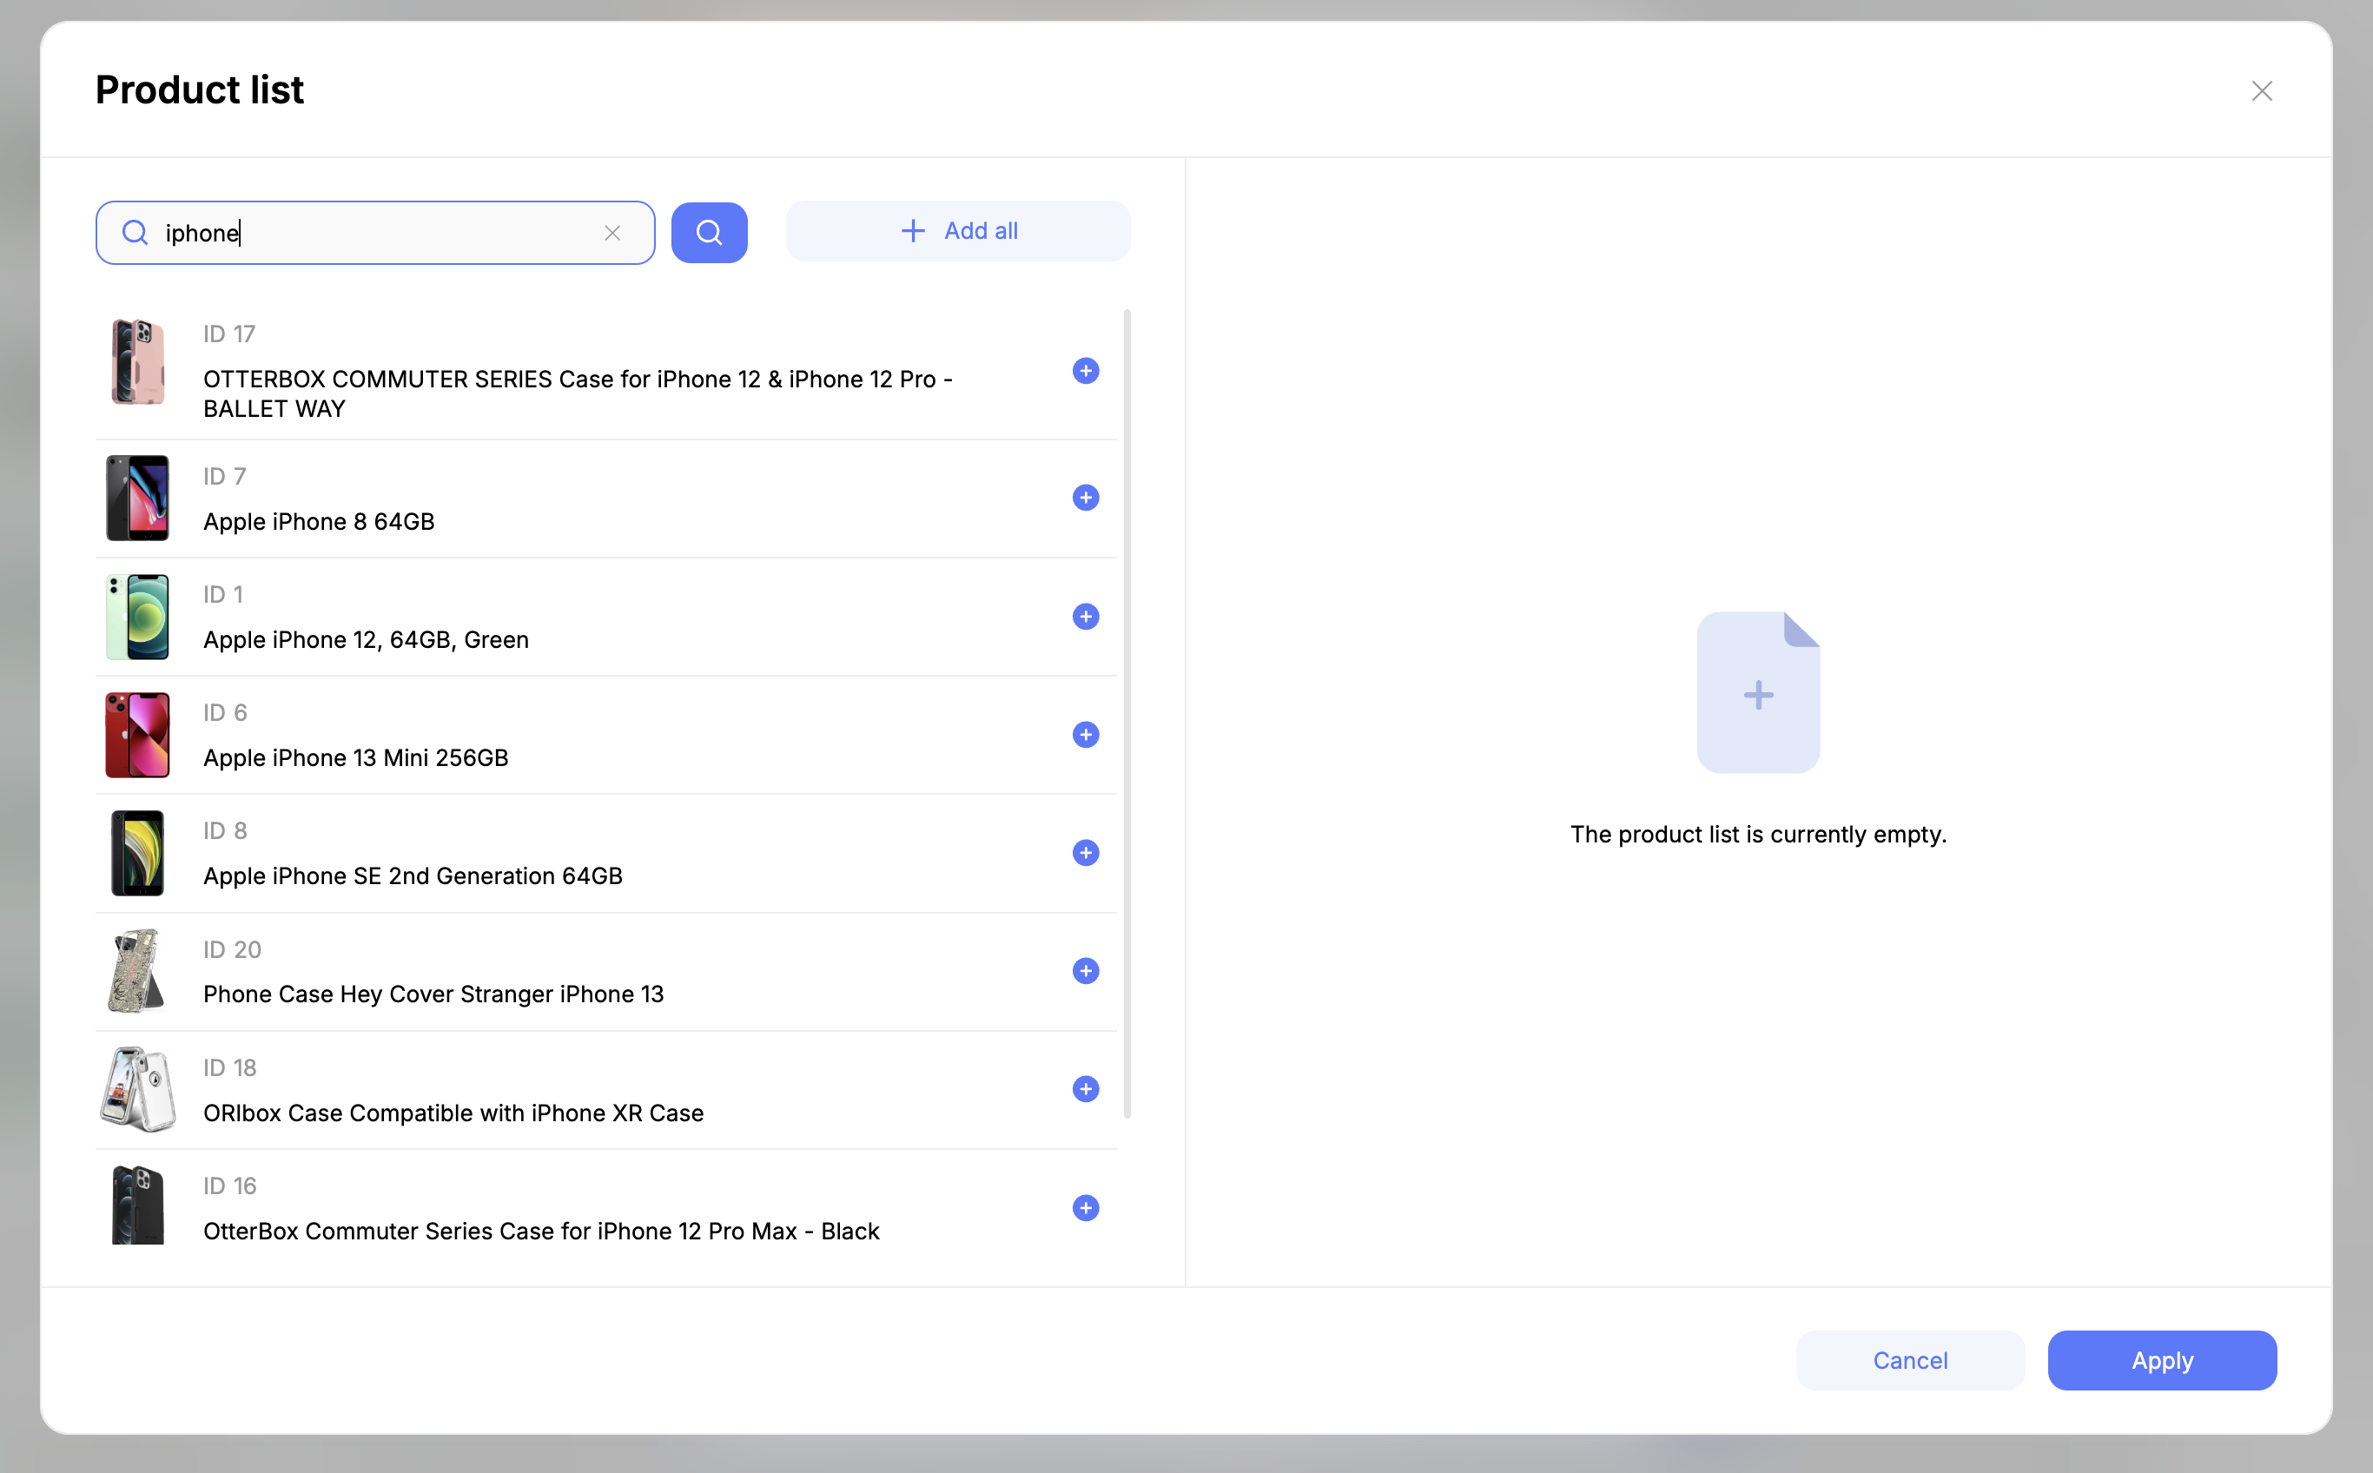
Task: Click the iPhone 12 Green thumbnail
Action: pos(137,617)
